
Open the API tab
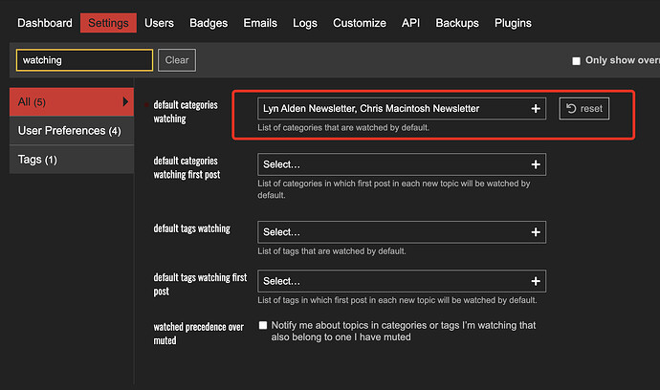[410, 23]
